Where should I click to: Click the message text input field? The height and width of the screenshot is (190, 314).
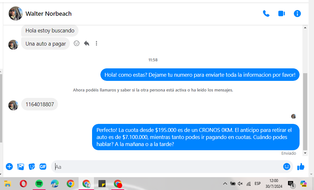167,167
